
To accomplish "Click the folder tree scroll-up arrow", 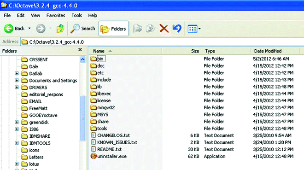I will pyautogui.click(x=83, y=59).
